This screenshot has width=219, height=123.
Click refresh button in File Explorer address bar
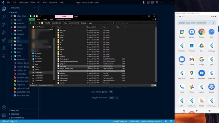tap(113, 23)
